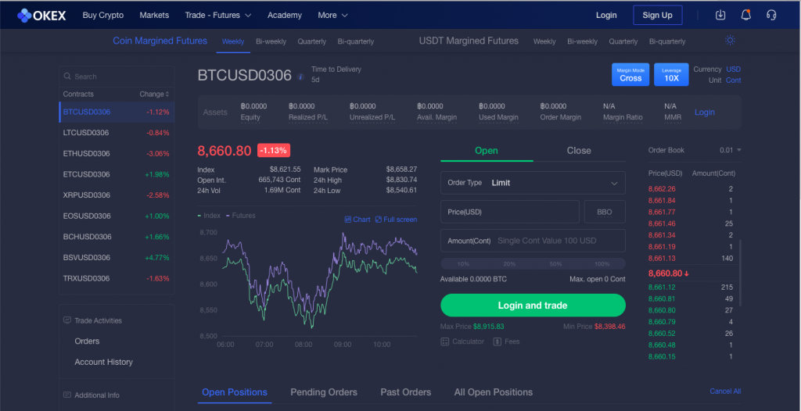This screenshot has height=411, width=801.
Task: Focus the contract Search field
Action: 117,77
